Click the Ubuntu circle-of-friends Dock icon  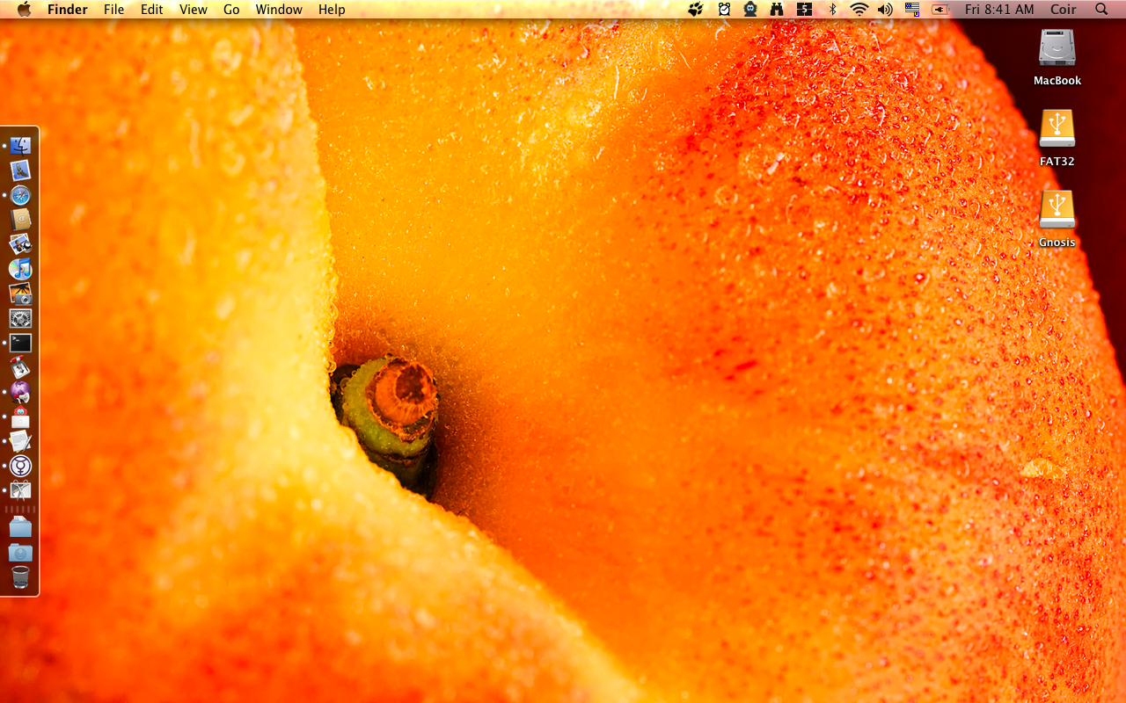point(20,466)
